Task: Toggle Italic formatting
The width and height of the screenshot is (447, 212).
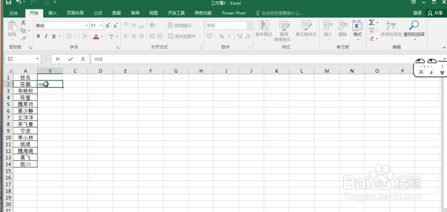Action: coord(46,36)
